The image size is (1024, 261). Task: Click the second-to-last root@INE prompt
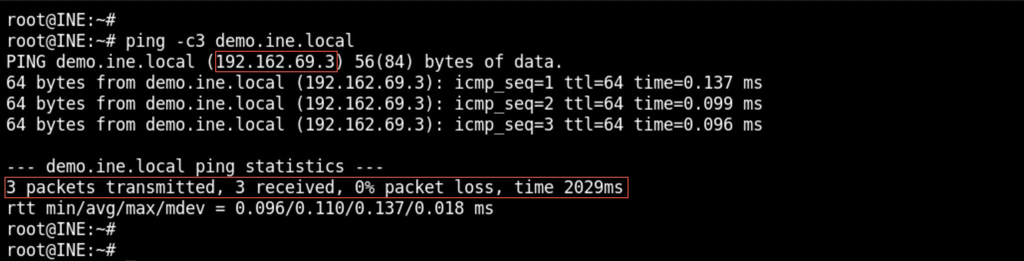(61, 229)
